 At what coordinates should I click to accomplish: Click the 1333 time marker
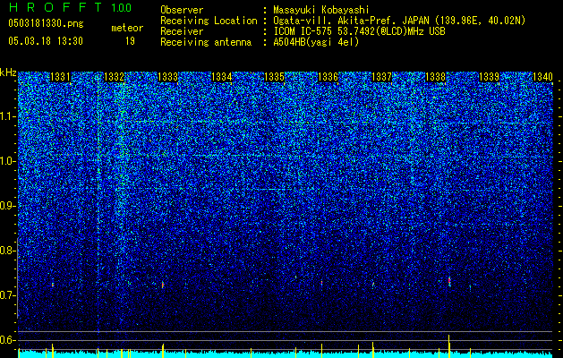pos(167,77)
